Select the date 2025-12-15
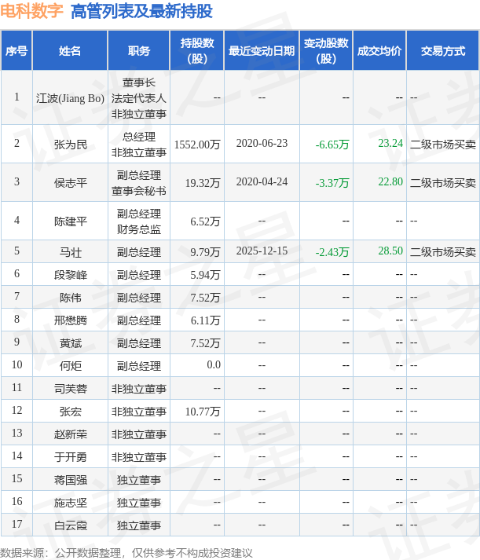Screen dimensions: 480x560 [262, 251]
